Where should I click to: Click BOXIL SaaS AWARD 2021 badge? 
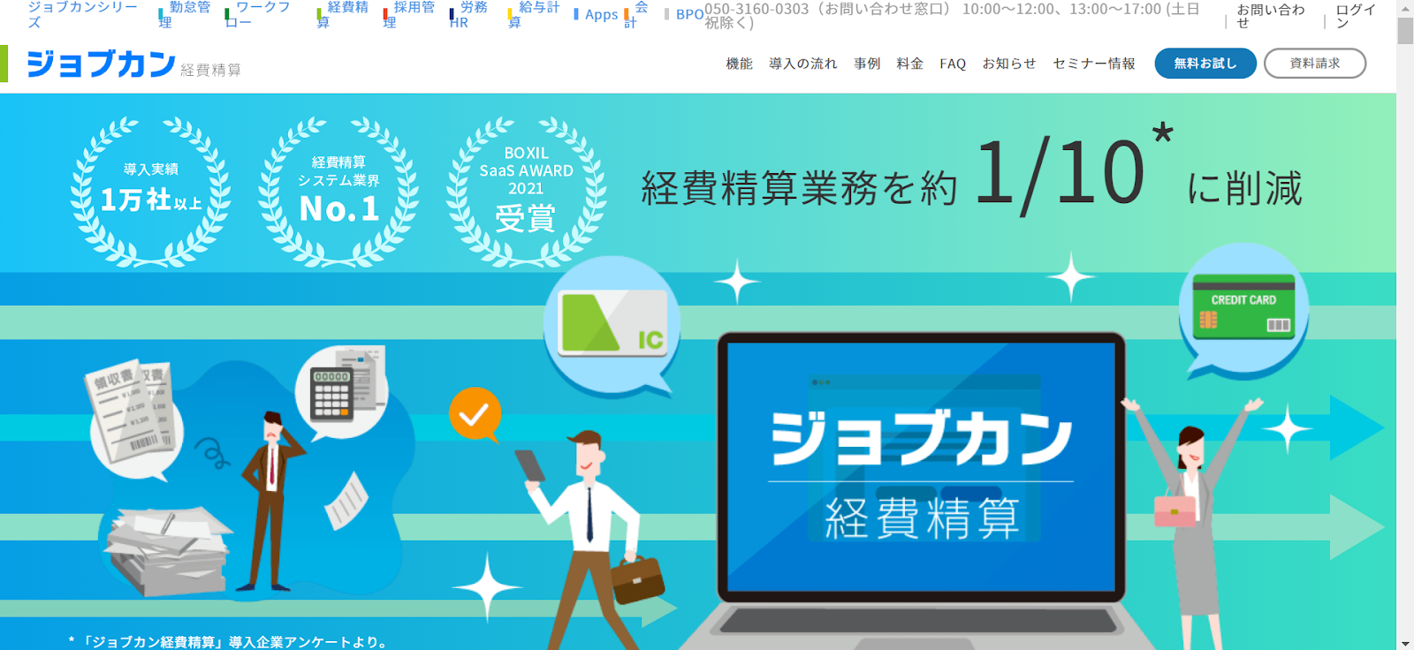[x=526, y=191]
